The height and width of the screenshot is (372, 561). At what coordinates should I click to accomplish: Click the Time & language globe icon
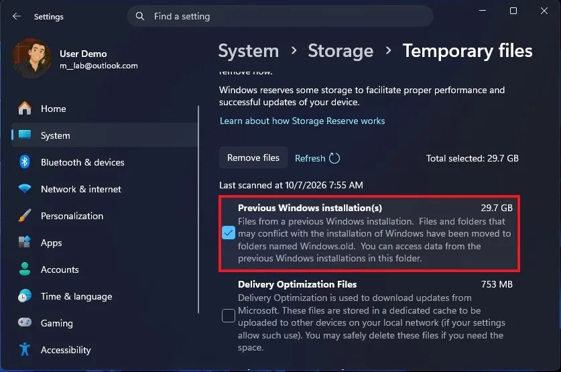(25, 296)
